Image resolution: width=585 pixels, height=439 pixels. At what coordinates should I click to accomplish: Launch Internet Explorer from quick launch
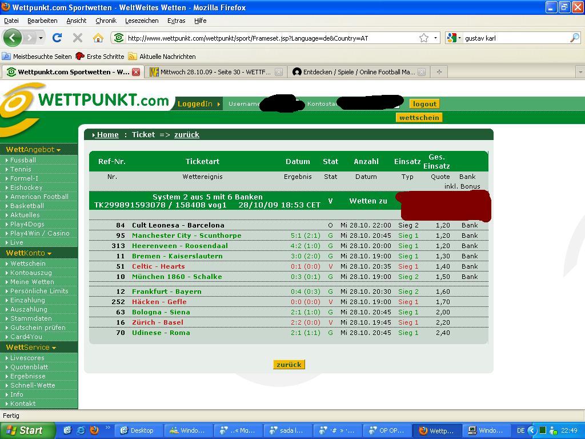(x=81, y=430)
